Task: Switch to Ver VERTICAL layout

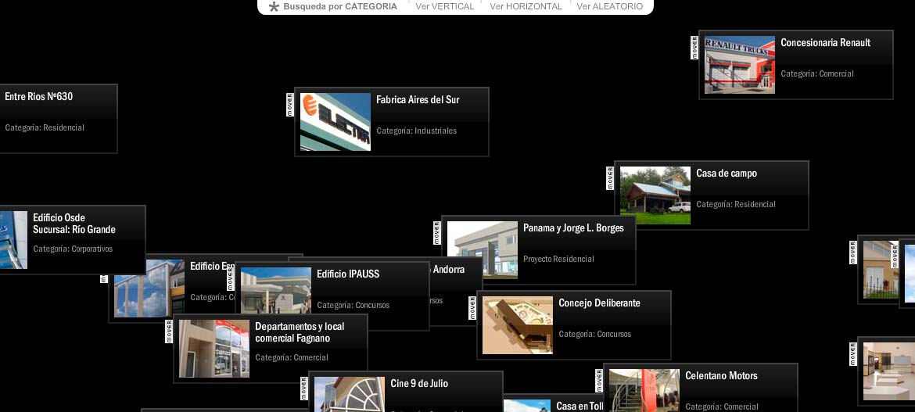Action: pyautogui.click(x=444, y=6)
